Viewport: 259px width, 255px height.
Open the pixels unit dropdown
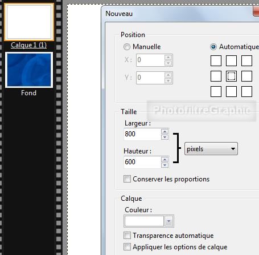pos(211,149)
